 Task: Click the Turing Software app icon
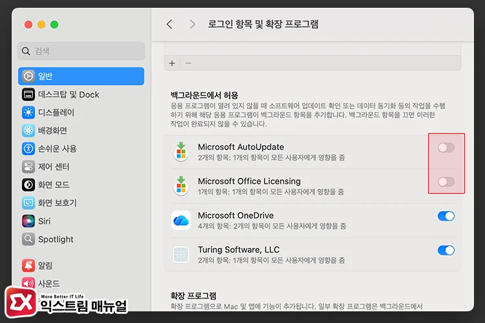181,255
